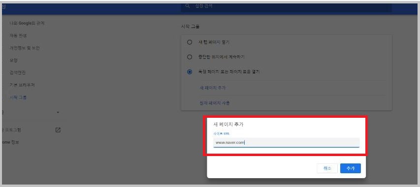Select 시작 그룹 in the sidebar
The height and width of the screenshot is (187, 420).
(x=18, y=98)
